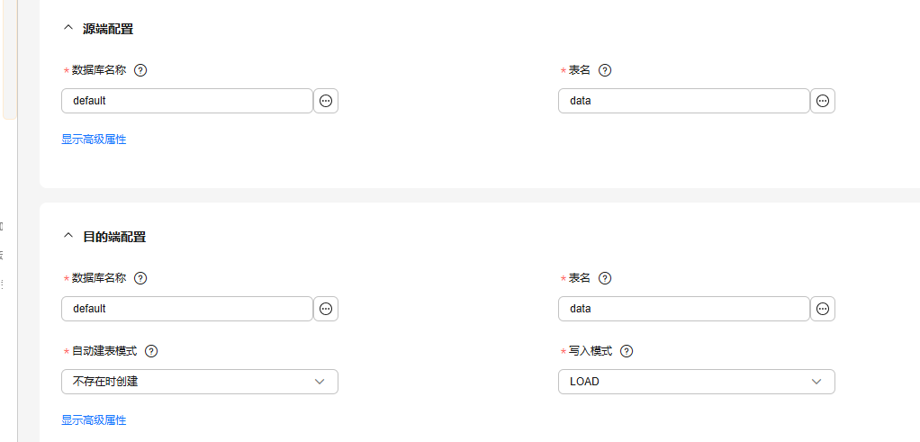The image size is (920, 442).
Task: Collapse the 源端配置 section
Action: [68, 29]
